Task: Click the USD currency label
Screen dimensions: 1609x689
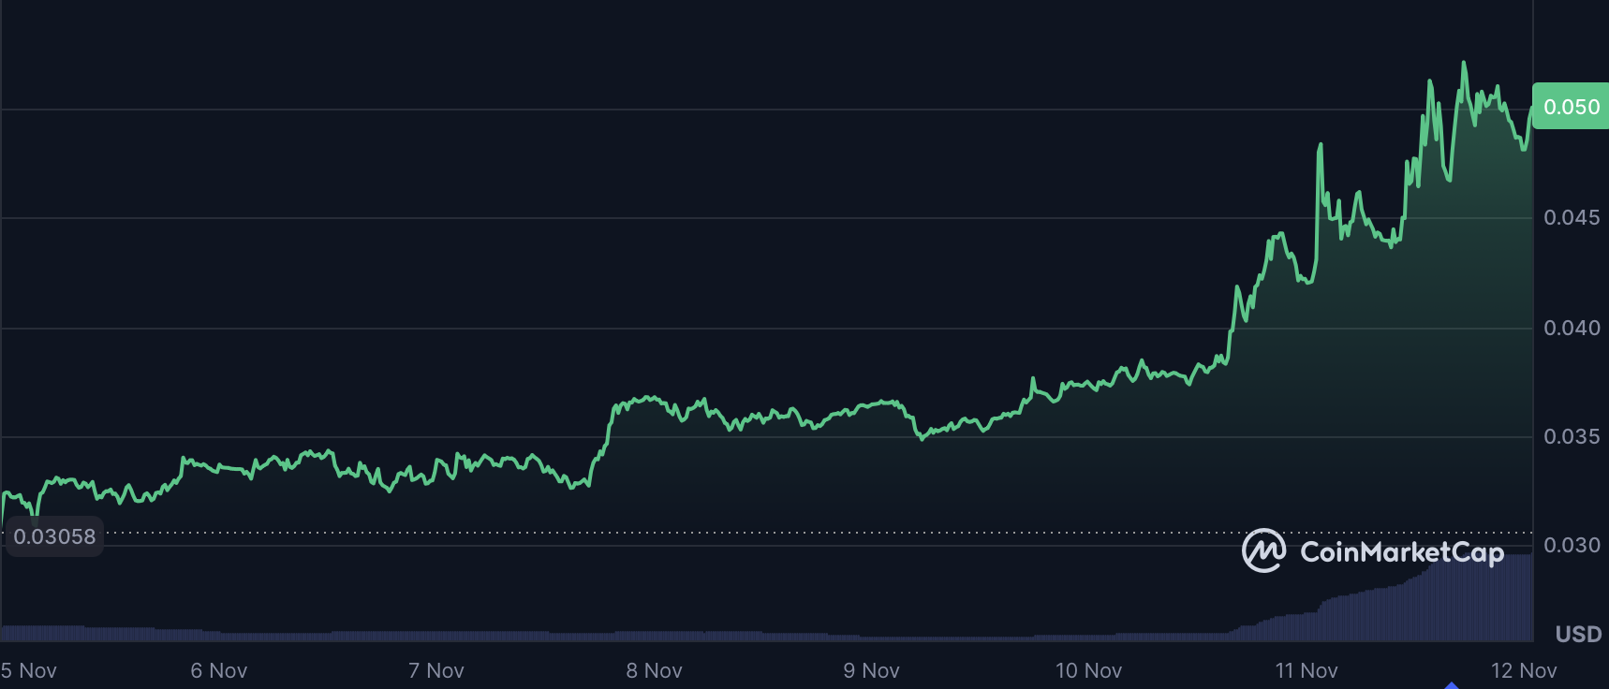Action: click(x=1578, y=635)
